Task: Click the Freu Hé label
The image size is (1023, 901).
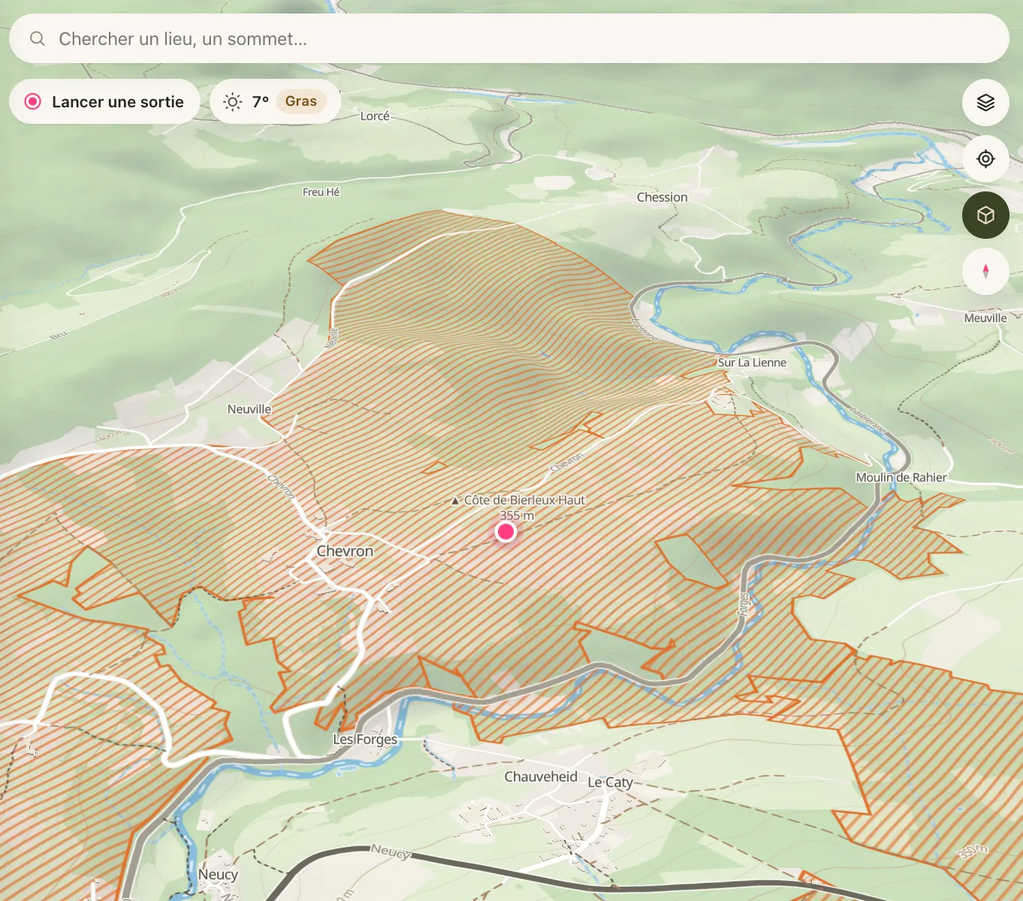Action: pos(321,192)
